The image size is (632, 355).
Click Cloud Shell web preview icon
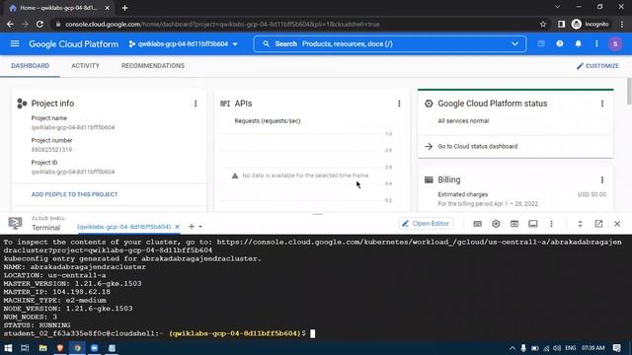(x=514, y=224)
